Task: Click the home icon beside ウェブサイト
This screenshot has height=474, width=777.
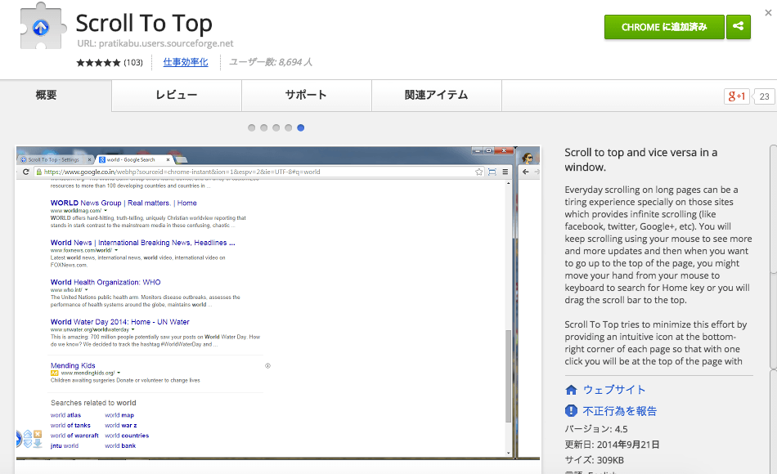Action: (572, 390)
